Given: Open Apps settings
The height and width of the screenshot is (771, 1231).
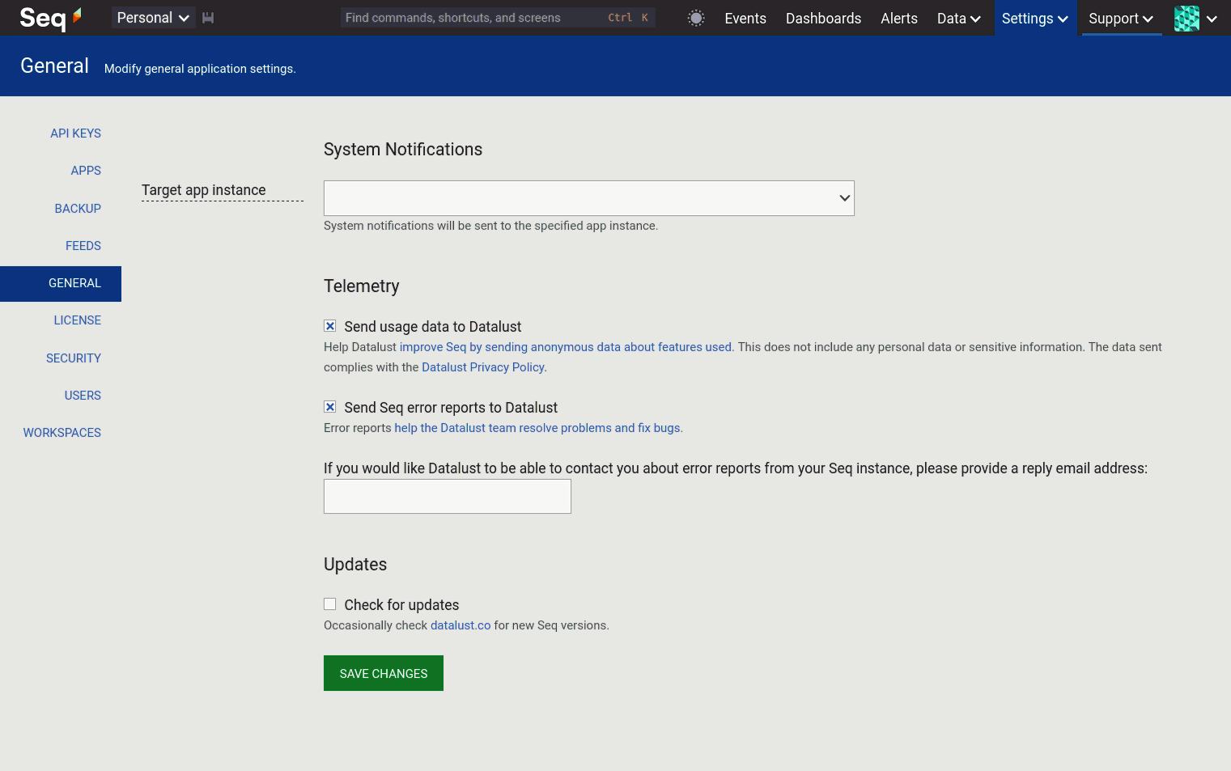Looking at the screenshot, I should tap(86, 171).
